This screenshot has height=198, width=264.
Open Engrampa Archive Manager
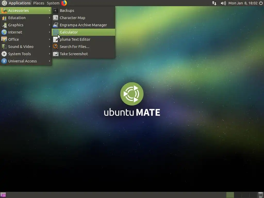point(84,25)
